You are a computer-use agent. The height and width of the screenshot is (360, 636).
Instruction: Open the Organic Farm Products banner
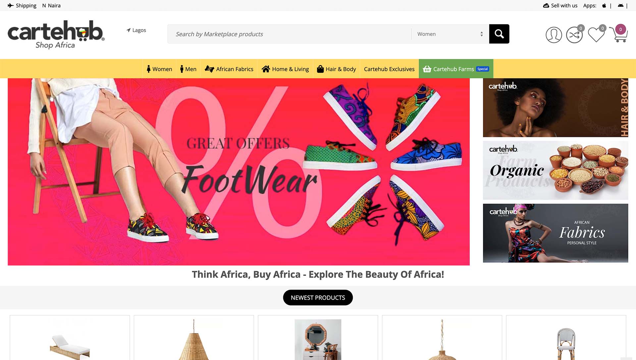coord(555,170)
